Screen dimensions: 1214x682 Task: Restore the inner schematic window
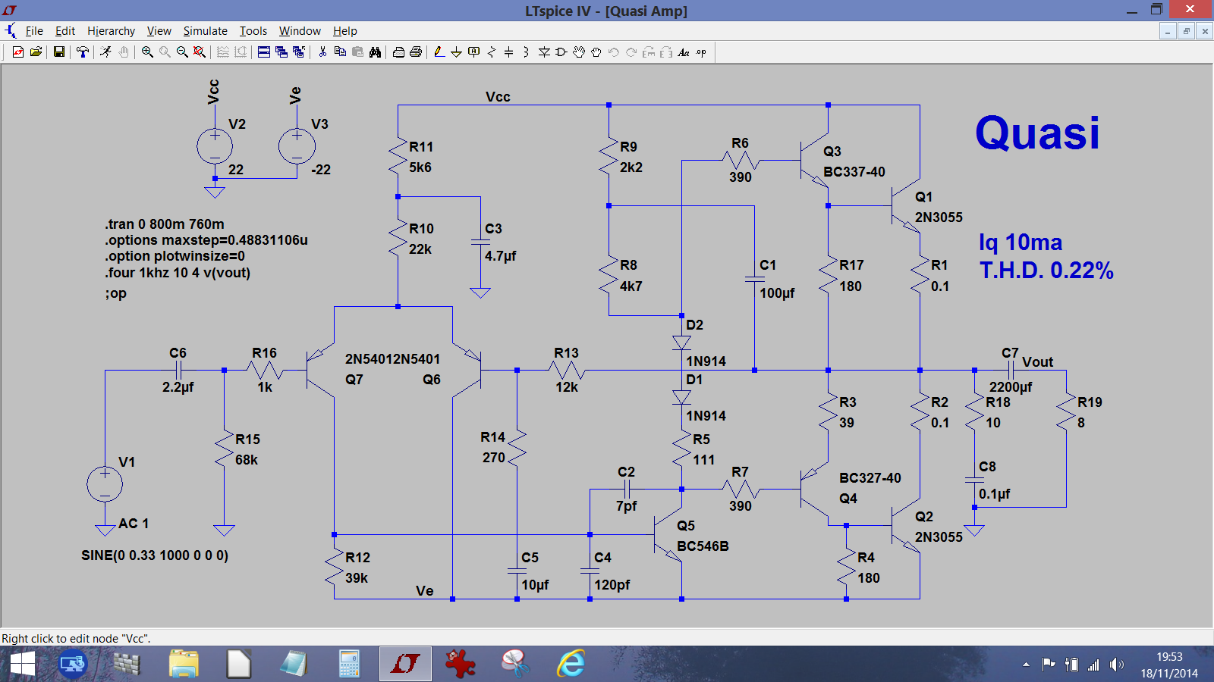pos(1186,31)
